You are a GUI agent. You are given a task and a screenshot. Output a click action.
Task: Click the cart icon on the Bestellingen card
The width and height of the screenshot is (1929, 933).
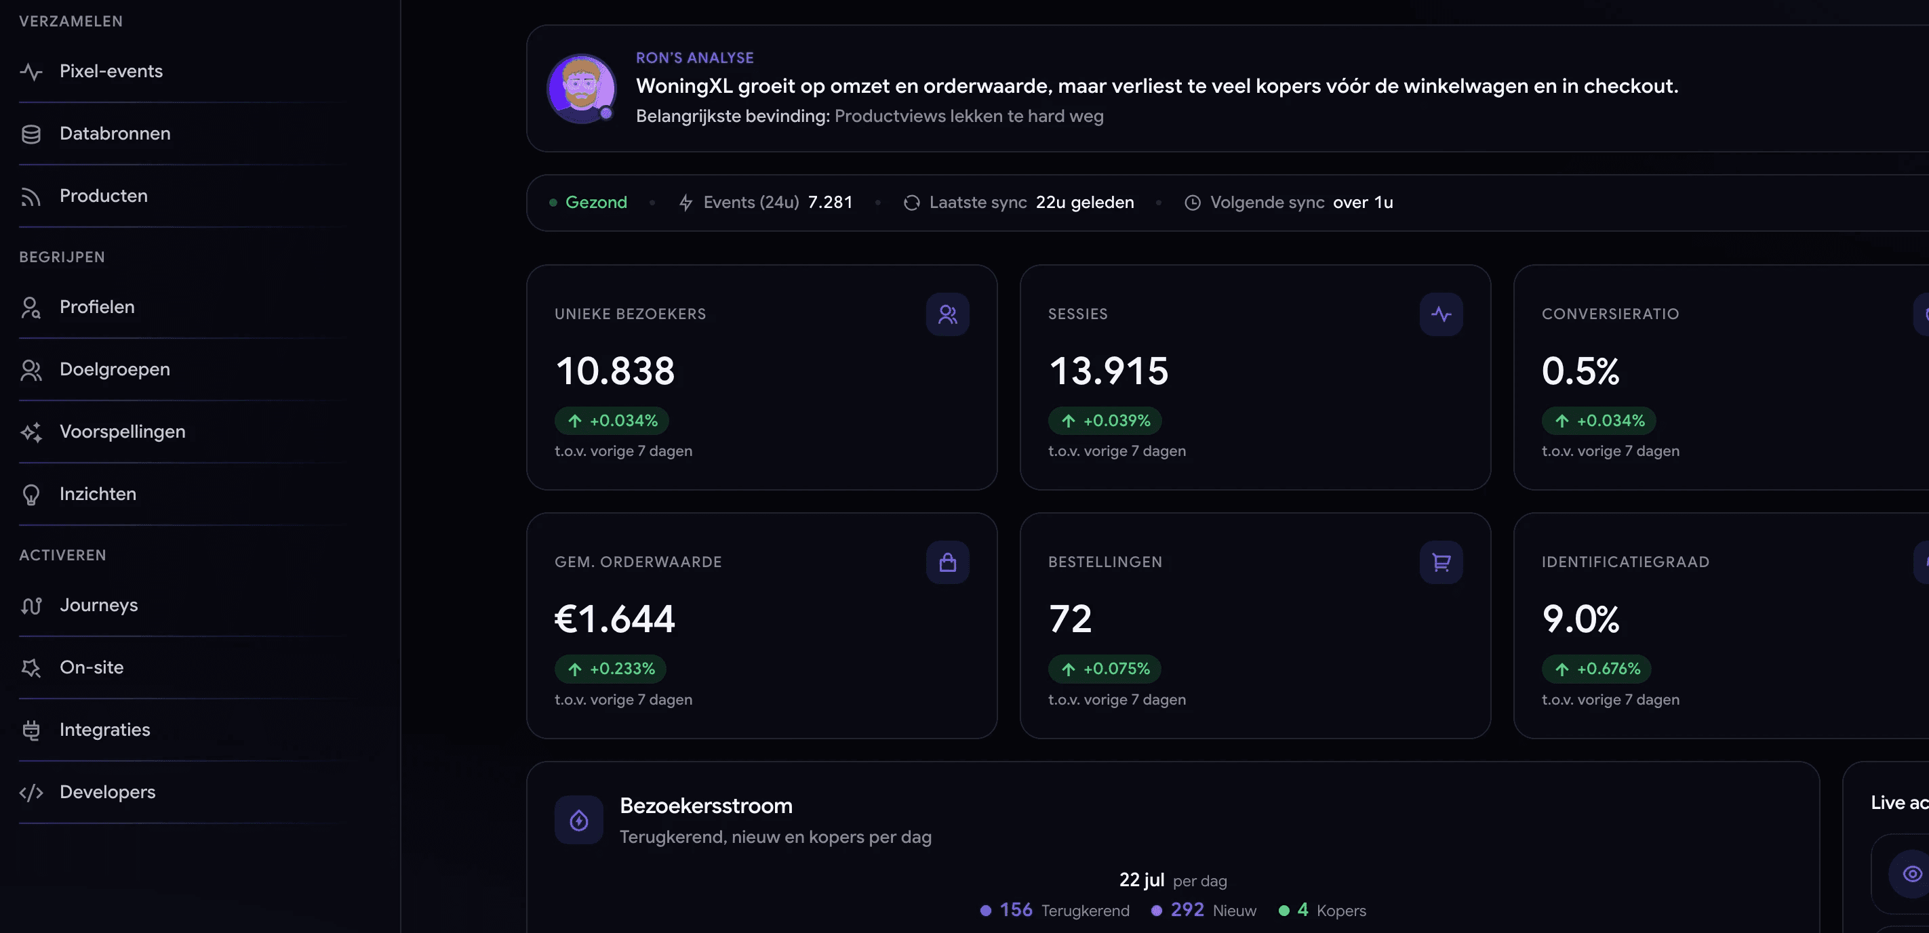(x=1441, y=562)
